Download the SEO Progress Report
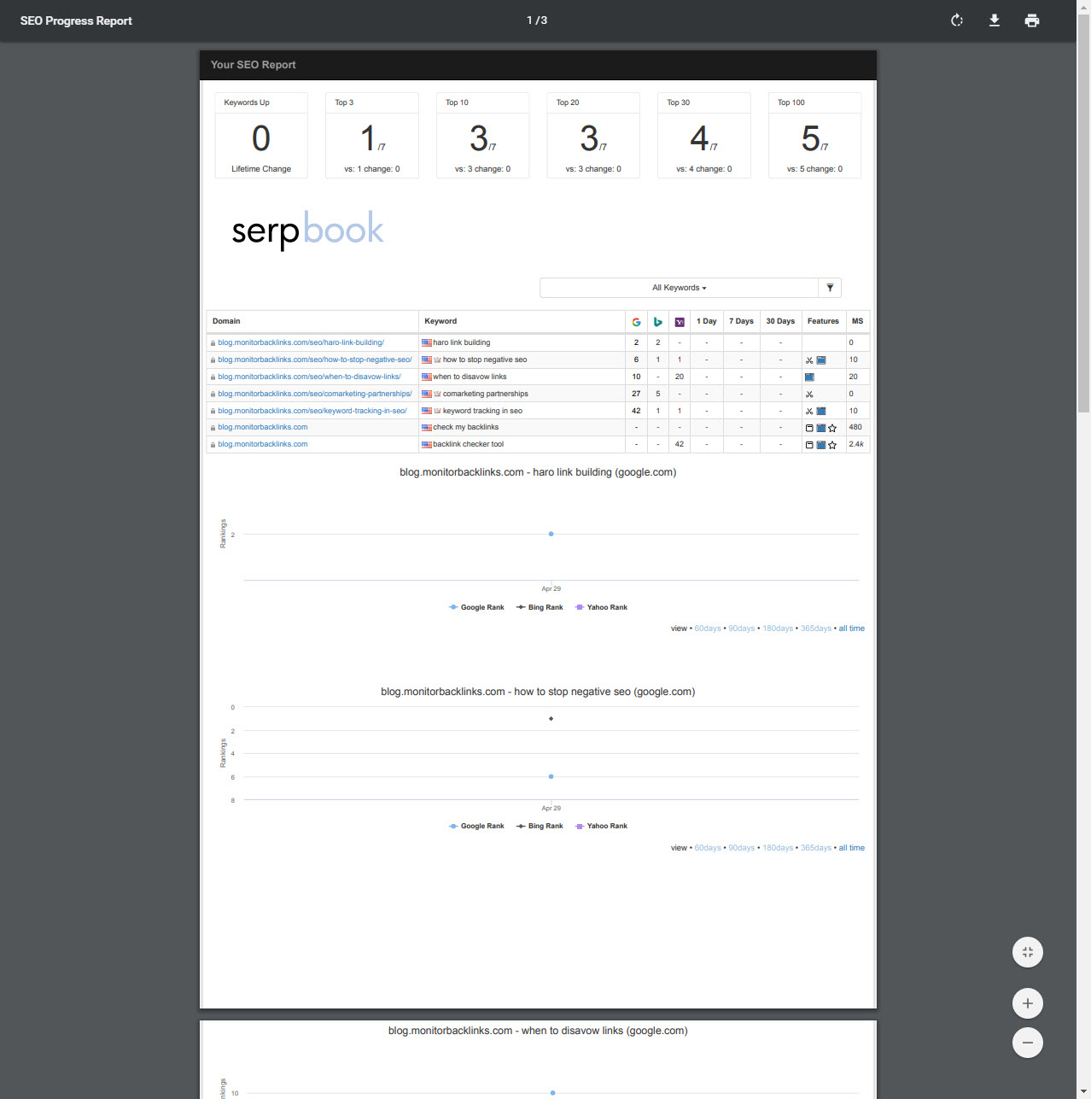1091x1099 pixels. coord(995,20)
